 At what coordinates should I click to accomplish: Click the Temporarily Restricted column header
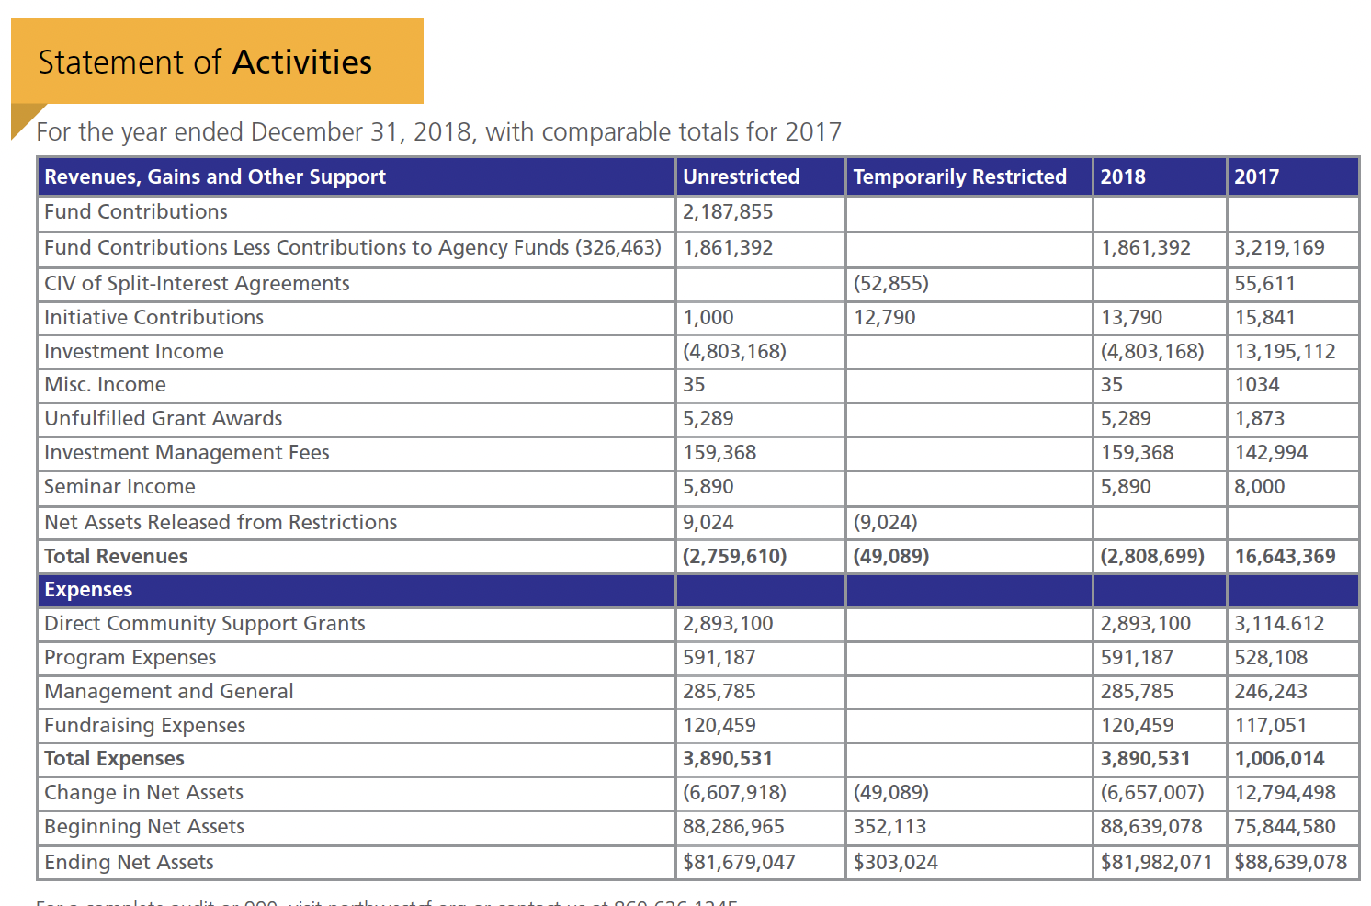tap(959, 176)
